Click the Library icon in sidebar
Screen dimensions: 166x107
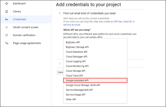pos(7,11)
